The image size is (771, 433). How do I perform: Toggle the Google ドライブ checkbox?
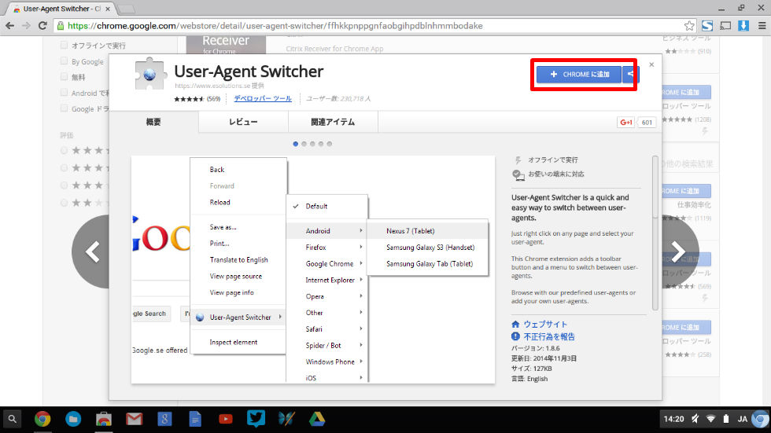[64, 108]
